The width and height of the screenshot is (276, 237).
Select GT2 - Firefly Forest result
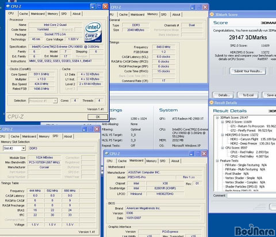pyautogui.click(x=251, y=131)
